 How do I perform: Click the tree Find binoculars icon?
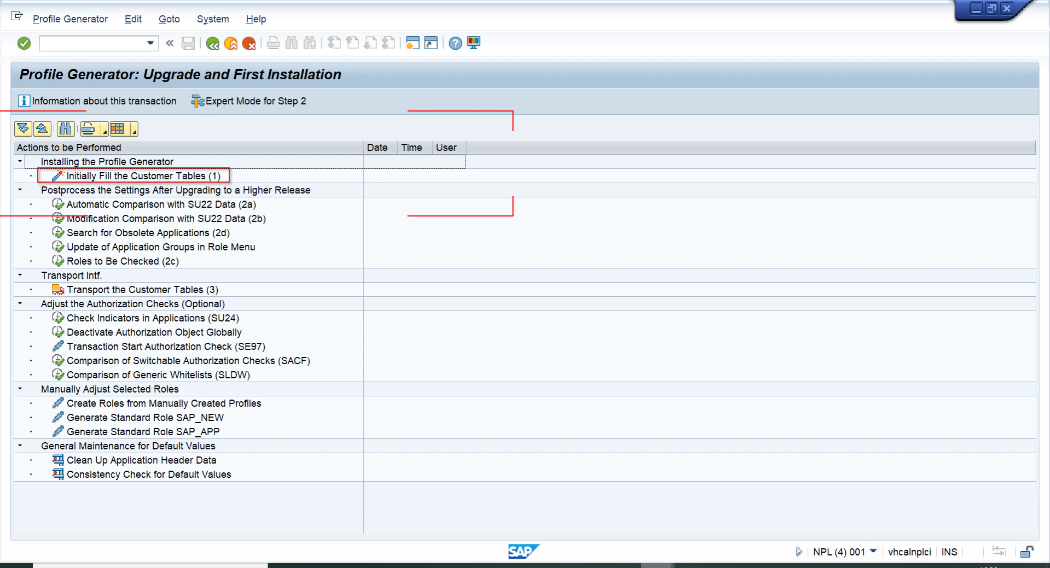tap(66, 129)
